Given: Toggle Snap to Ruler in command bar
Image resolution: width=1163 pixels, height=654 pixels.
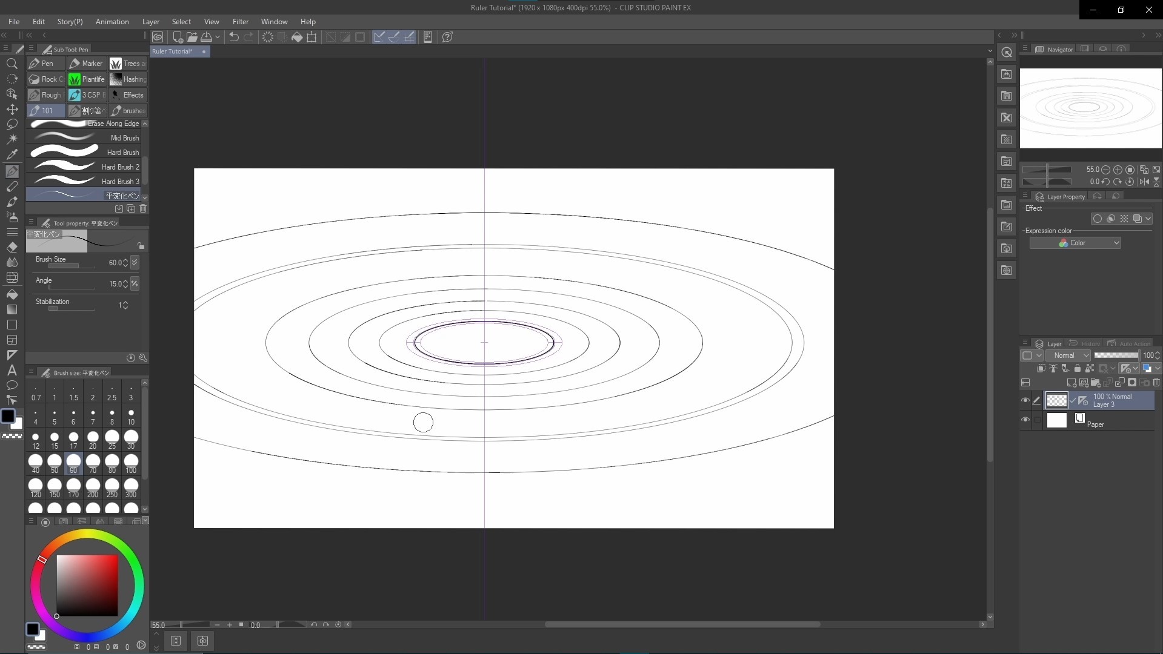Looking at the screenshot, I should [379, 37].
